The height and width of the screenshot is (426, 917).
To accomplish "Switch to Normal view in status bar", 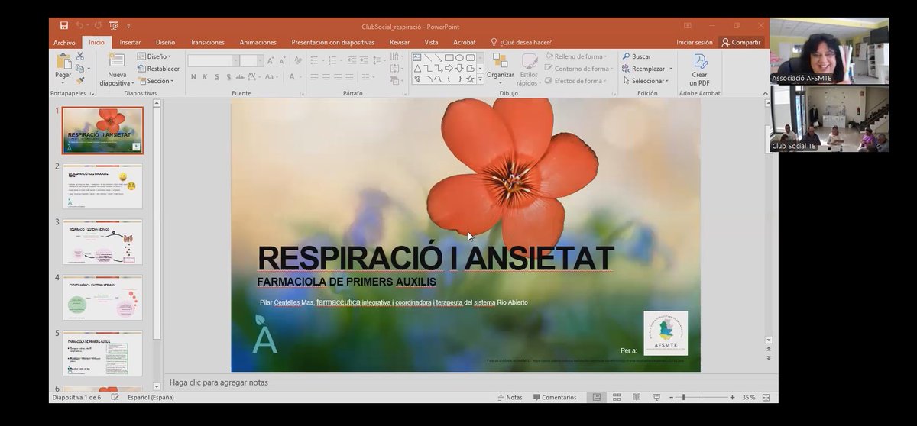I will coord(596,397).
